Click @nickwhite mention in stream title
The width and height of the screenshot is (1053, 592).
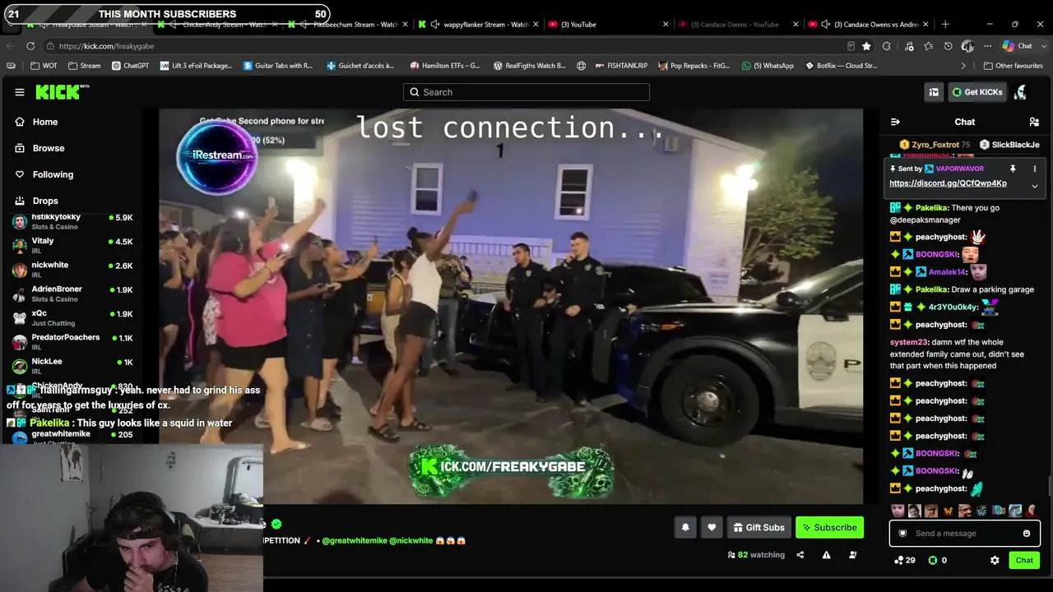(411, 541)
